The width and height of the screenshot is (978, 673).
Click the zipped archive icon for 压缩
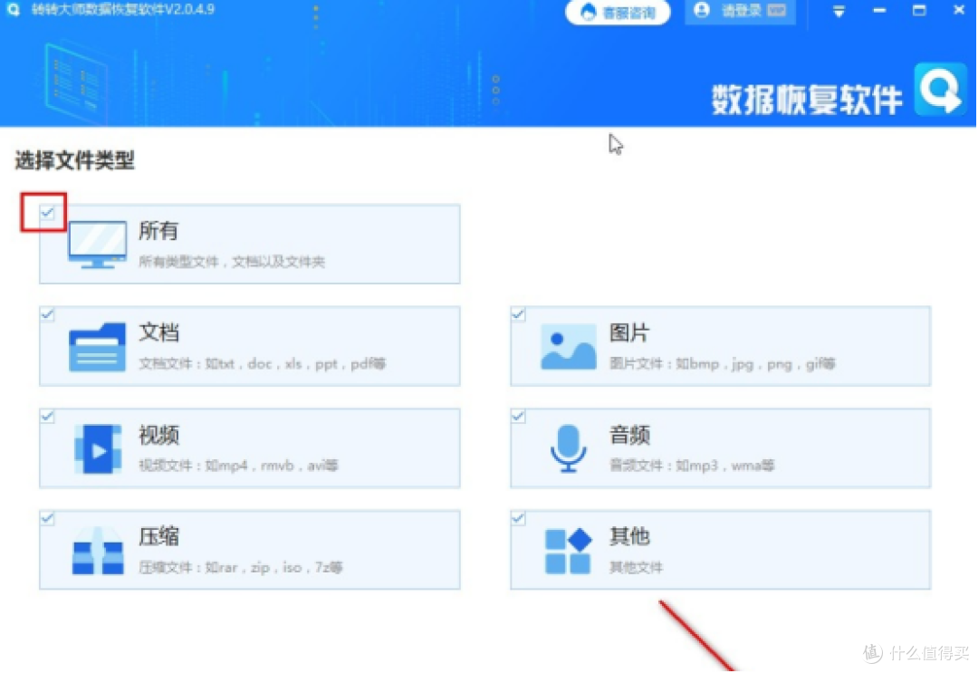tap(98, 551)
